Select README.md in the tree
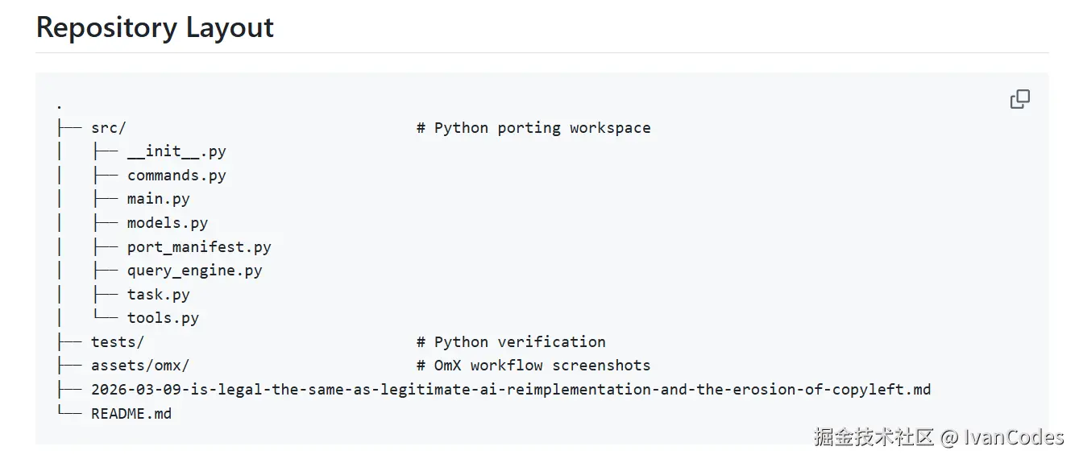The width and height of the screenshot is (1079, 463). coord(131,414)
